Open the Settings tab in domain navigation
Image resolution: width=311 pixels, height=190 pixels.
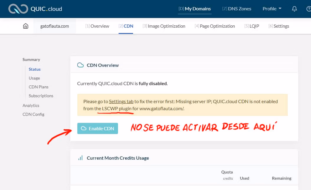tap(279, 26)
